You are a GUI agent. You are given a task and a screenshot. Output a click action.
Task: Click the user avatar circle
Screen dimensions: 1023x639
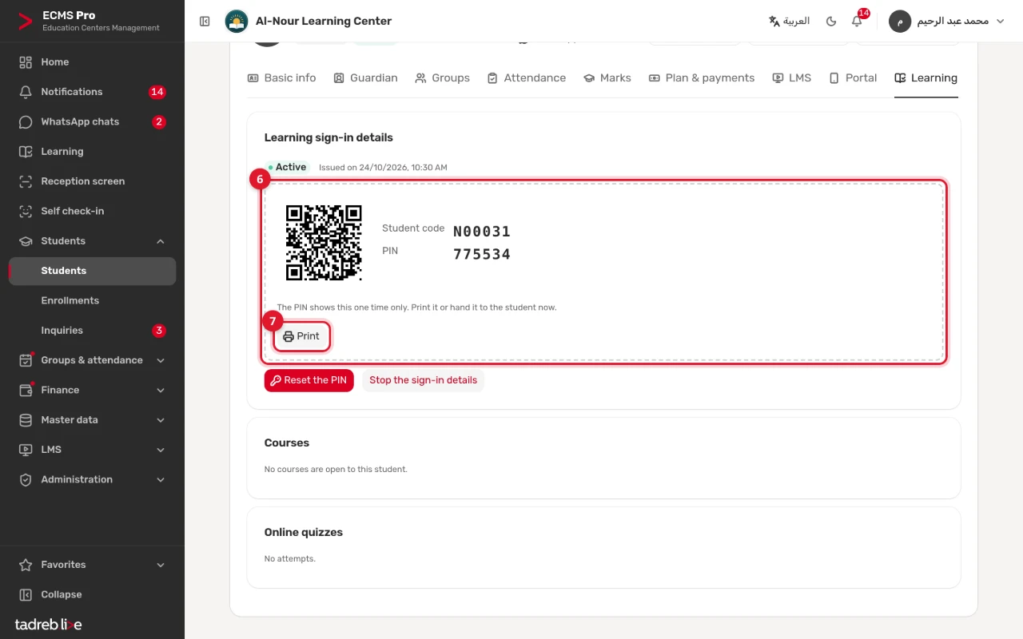(900, 22)
